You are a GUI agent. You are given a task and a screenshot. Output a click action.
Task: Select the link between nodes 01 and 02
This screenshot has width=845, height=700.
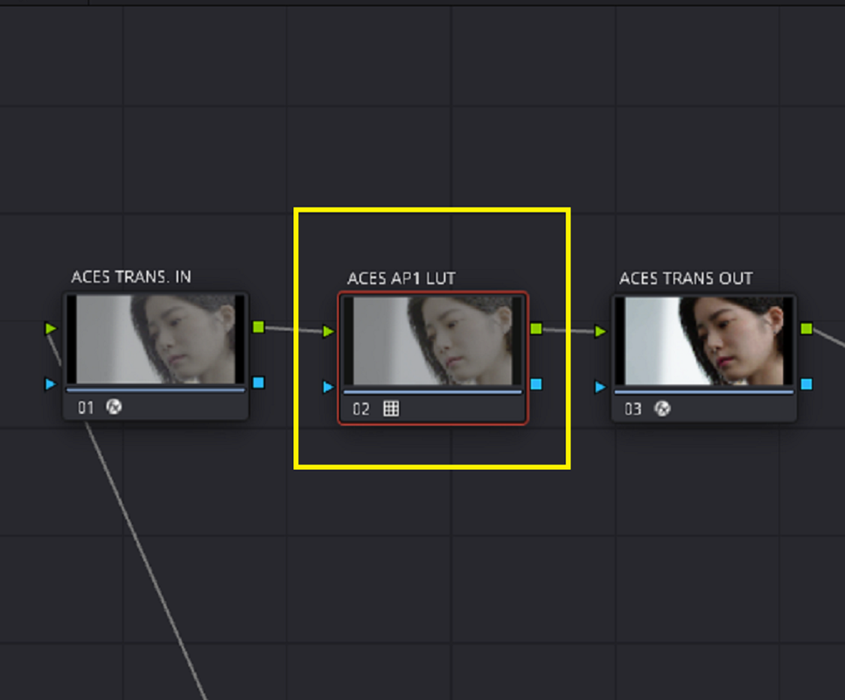click(294, 329)
